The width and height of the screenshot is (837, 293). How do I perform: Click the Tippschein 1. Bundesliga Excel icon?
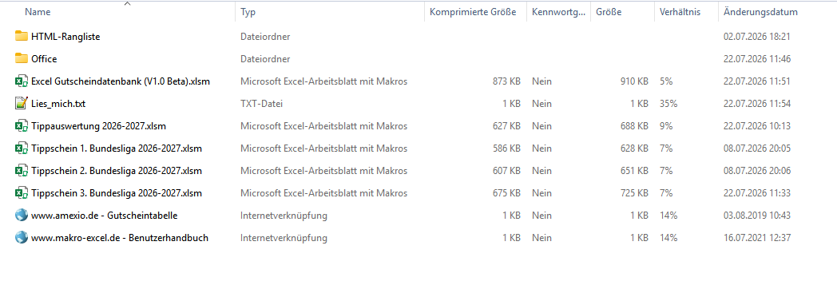coord(22,148)
